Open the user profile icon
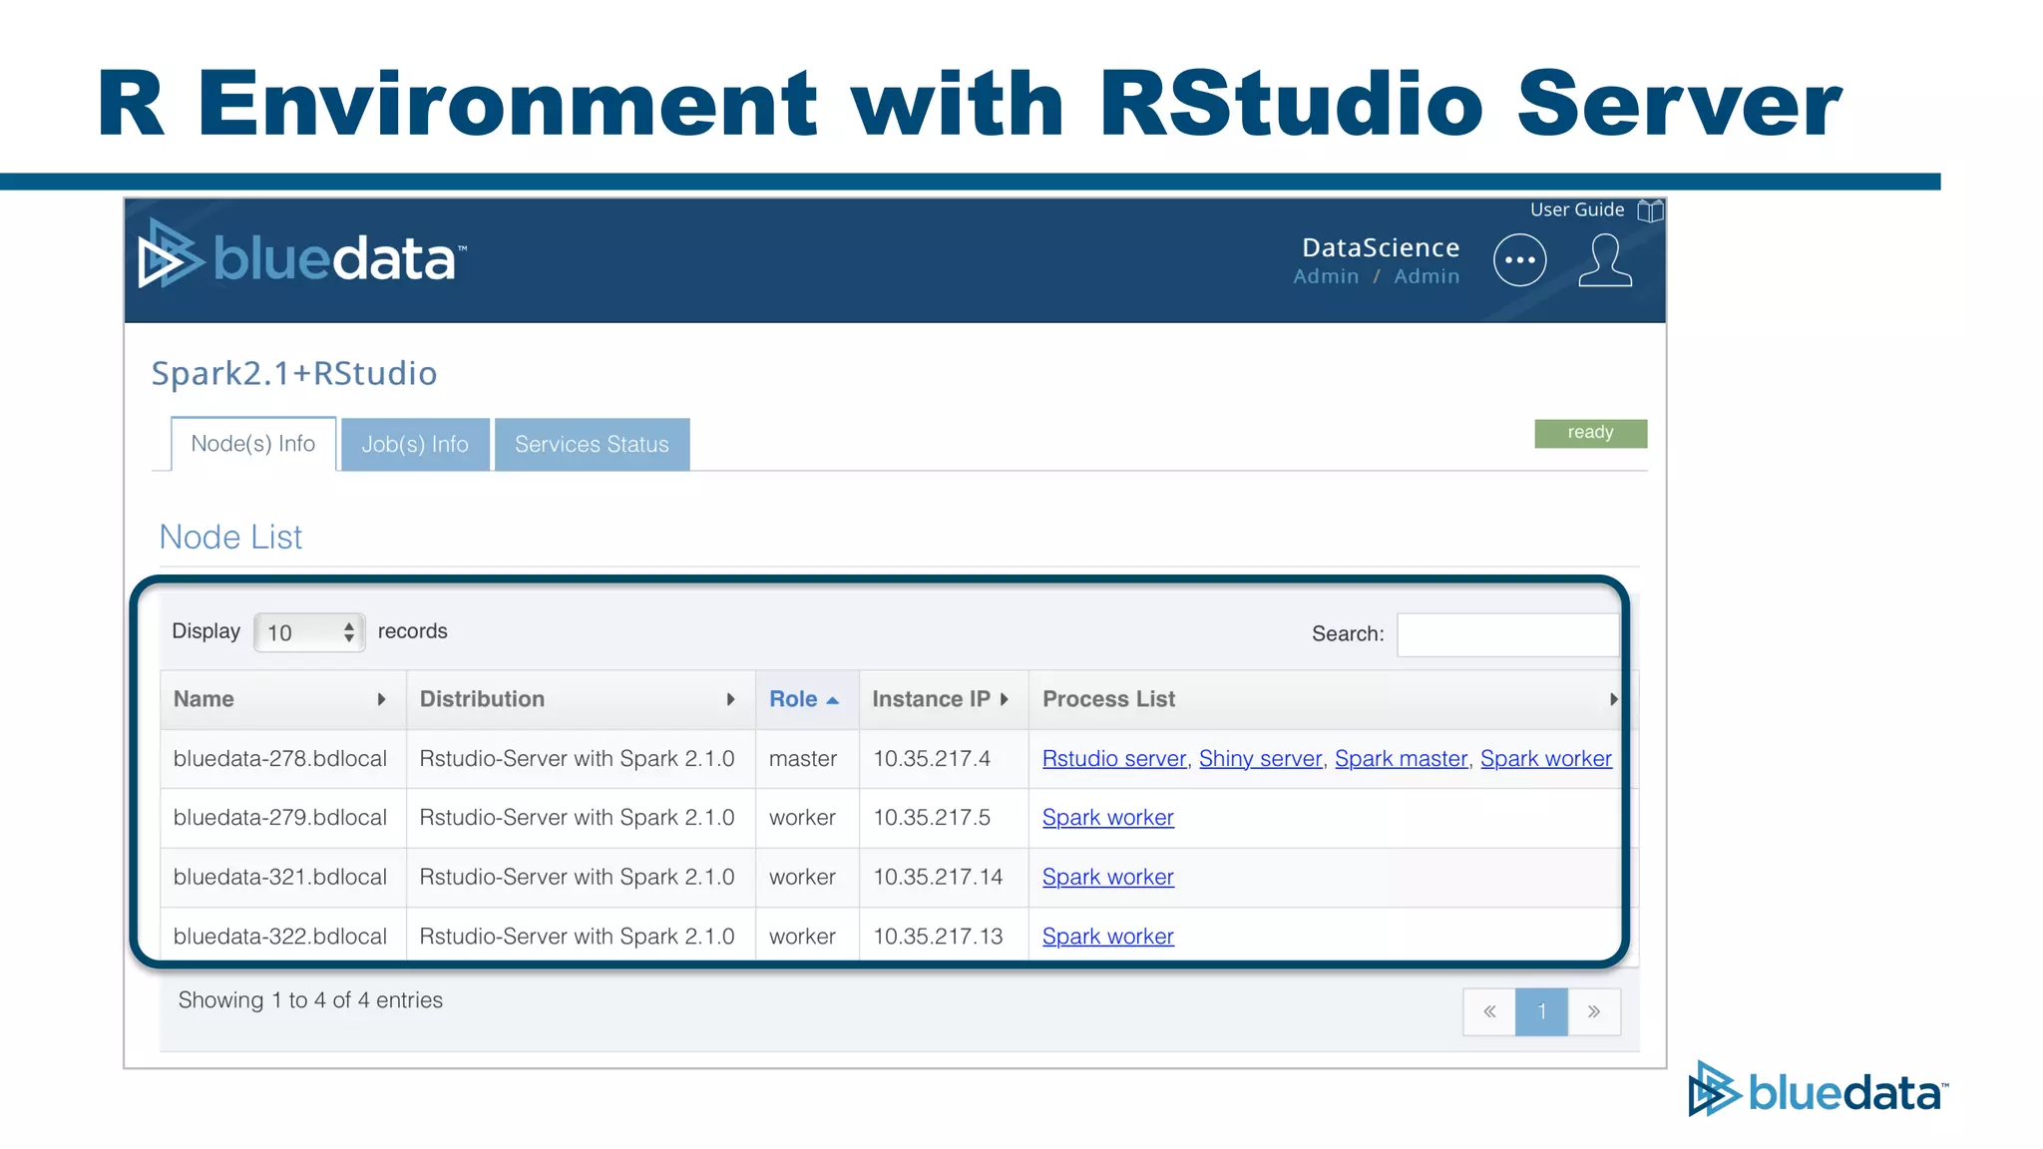Screen dimensions: 2043x1149 click(x=1605, y=260)
